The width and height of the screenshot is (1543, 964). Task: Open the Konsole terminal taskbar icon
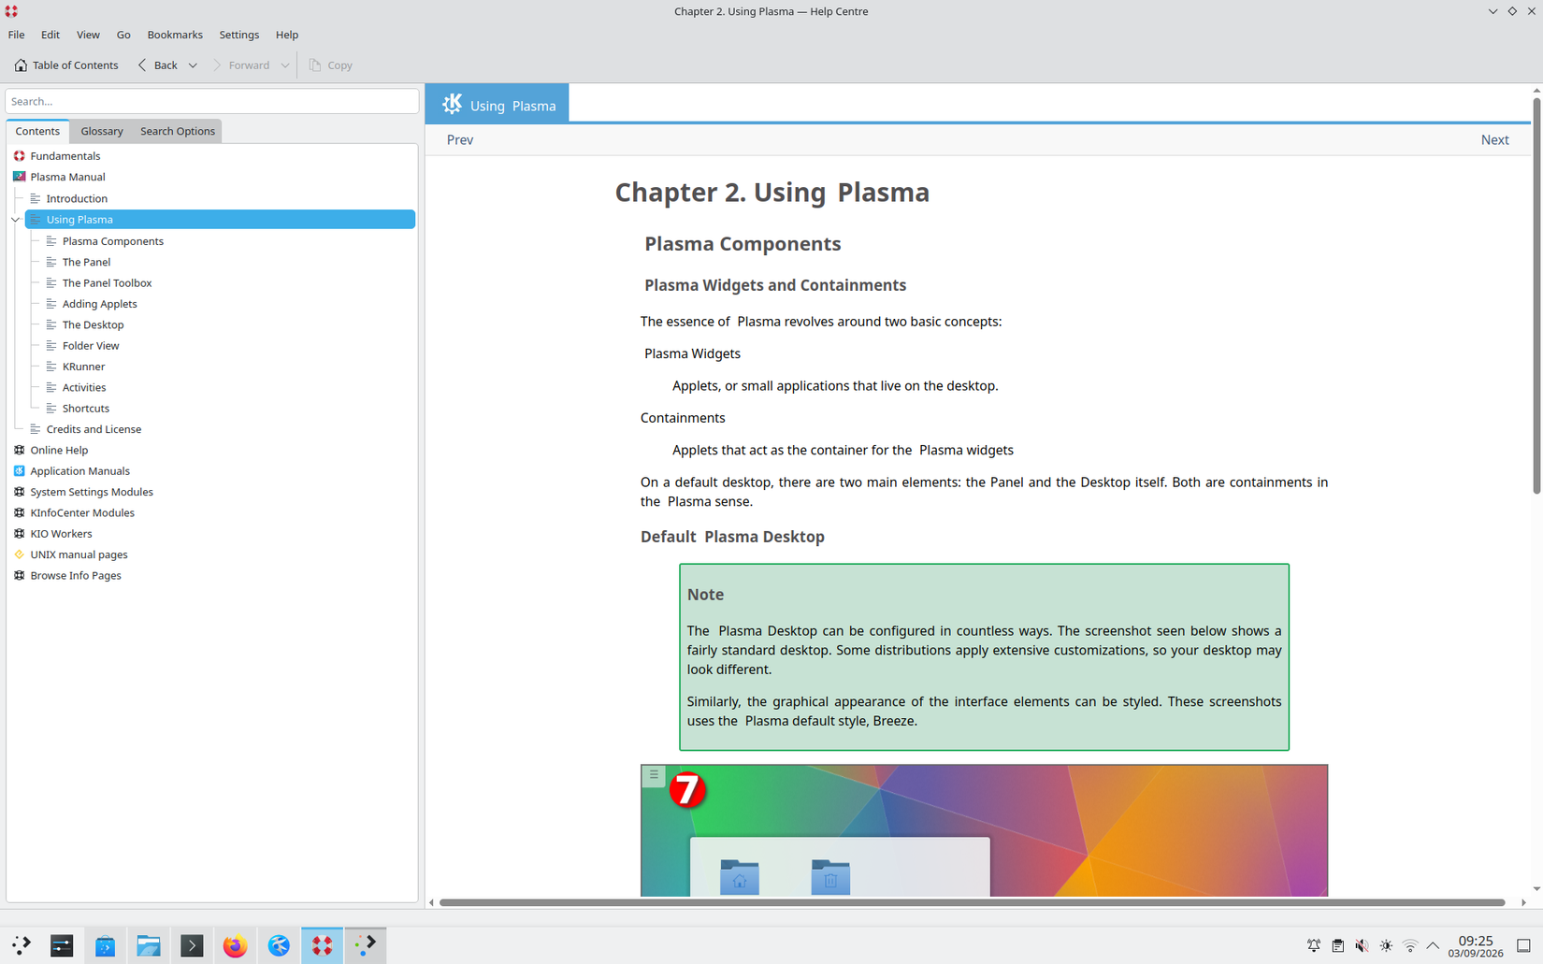[192, 945]
